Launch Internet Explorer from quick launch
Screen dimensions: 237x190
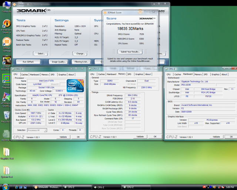click(16, 187)
